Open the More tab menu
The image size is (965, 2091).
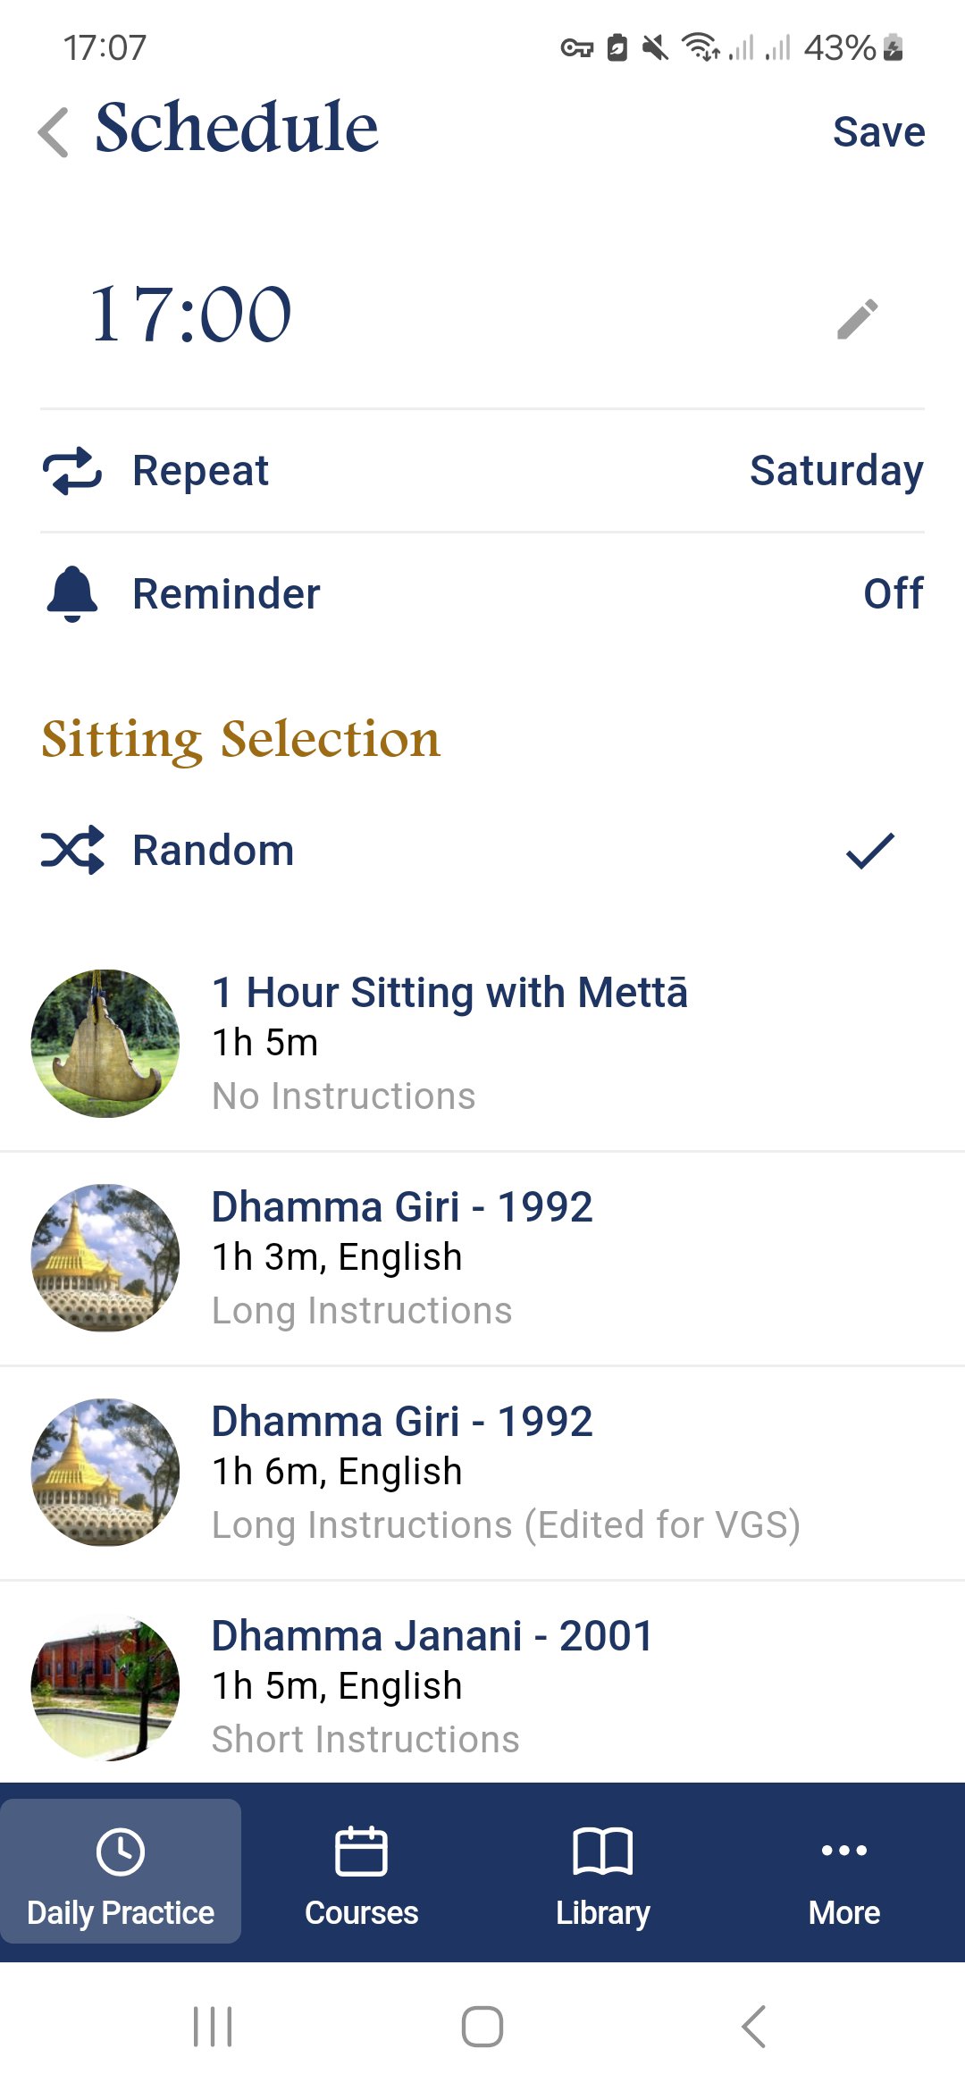pos(844,1871)
